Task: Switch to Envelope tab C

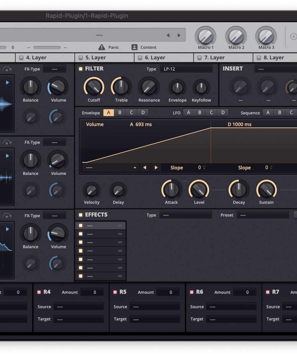Action: 131,113
